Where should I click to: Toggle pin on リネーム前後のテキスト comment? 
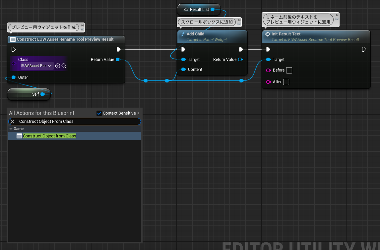[x=337, y=16]
